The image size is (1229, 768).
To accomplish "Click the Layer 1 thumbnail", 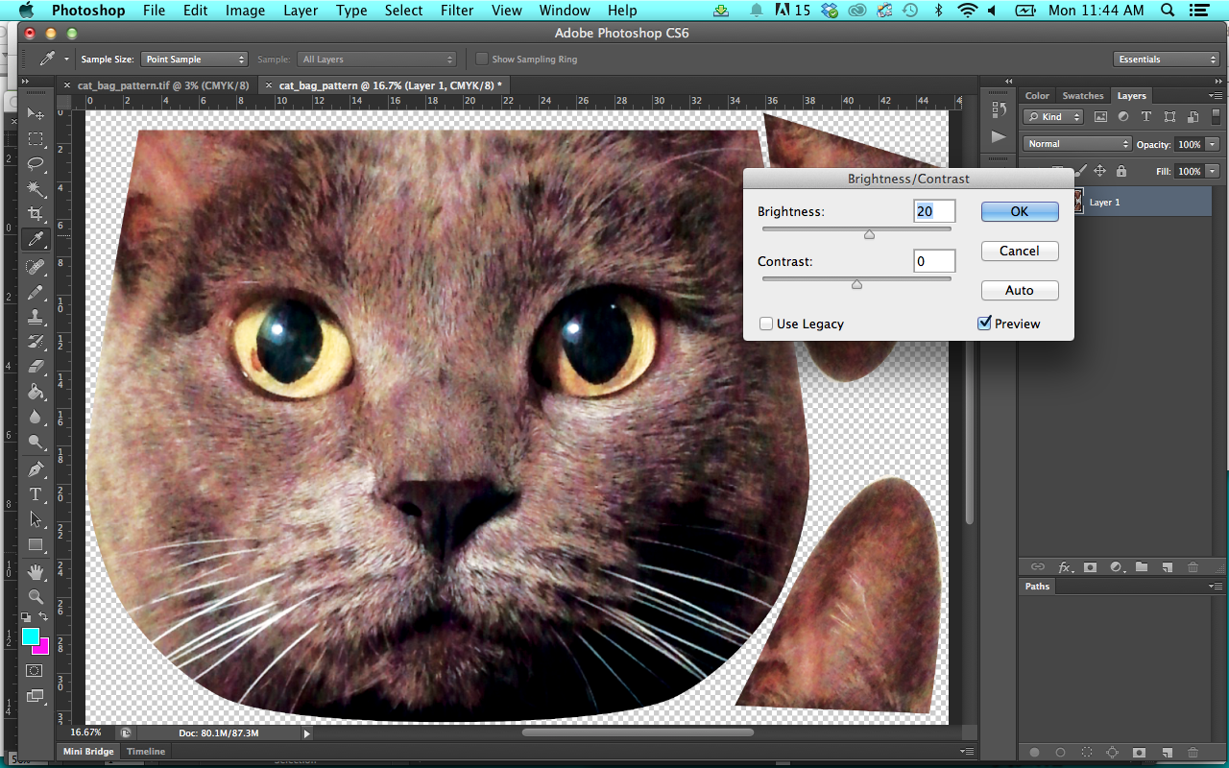I will click(1077, 202).
